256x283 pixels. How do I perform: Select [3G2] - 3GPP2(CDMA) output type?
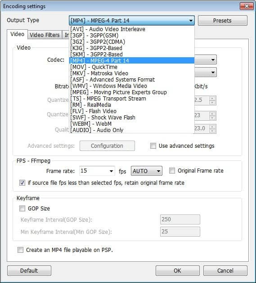click(132, 42)
